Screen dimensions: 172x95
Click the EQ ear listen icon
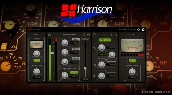[x=111, y=35]
